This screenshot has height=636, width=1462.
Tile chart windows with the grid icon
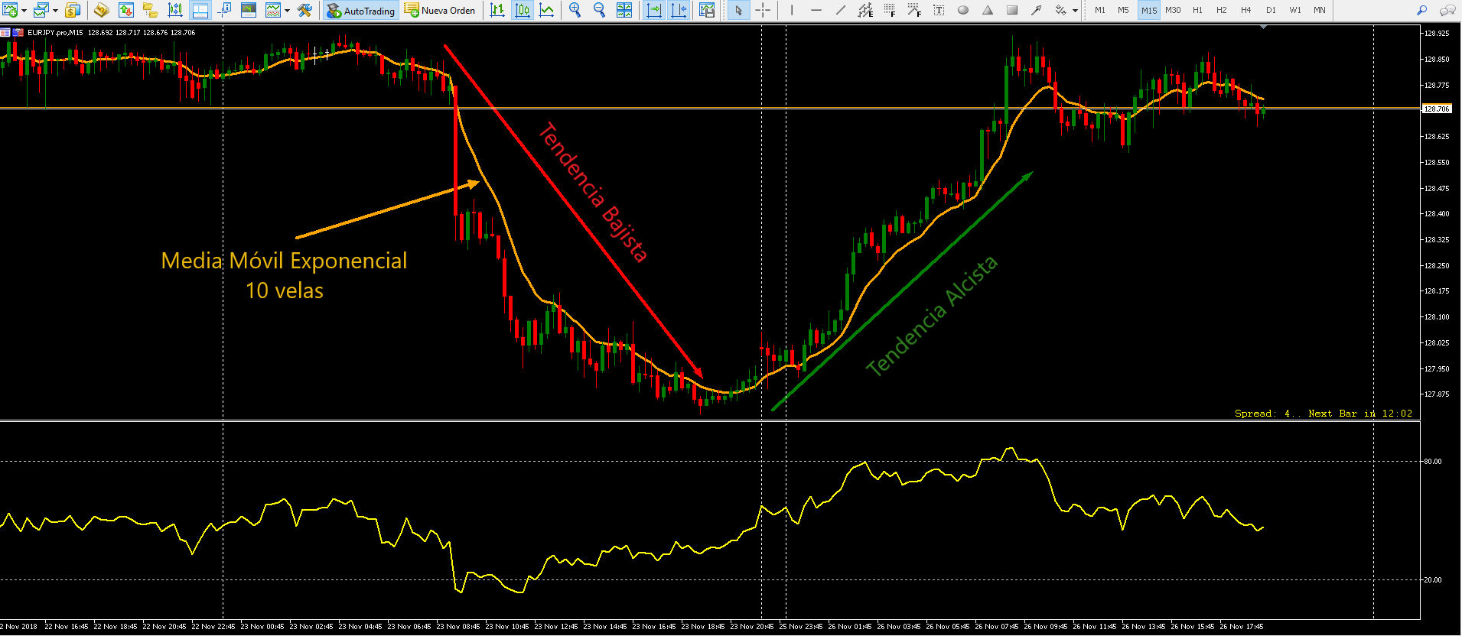point(624,11)
